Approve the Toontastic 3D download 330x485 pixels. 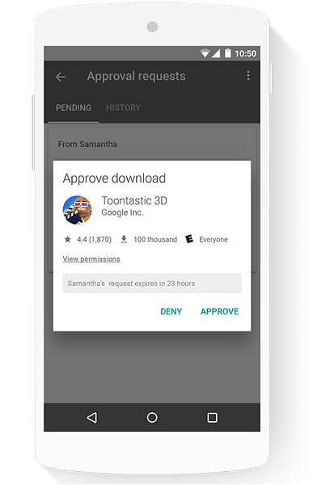(219, 311)
